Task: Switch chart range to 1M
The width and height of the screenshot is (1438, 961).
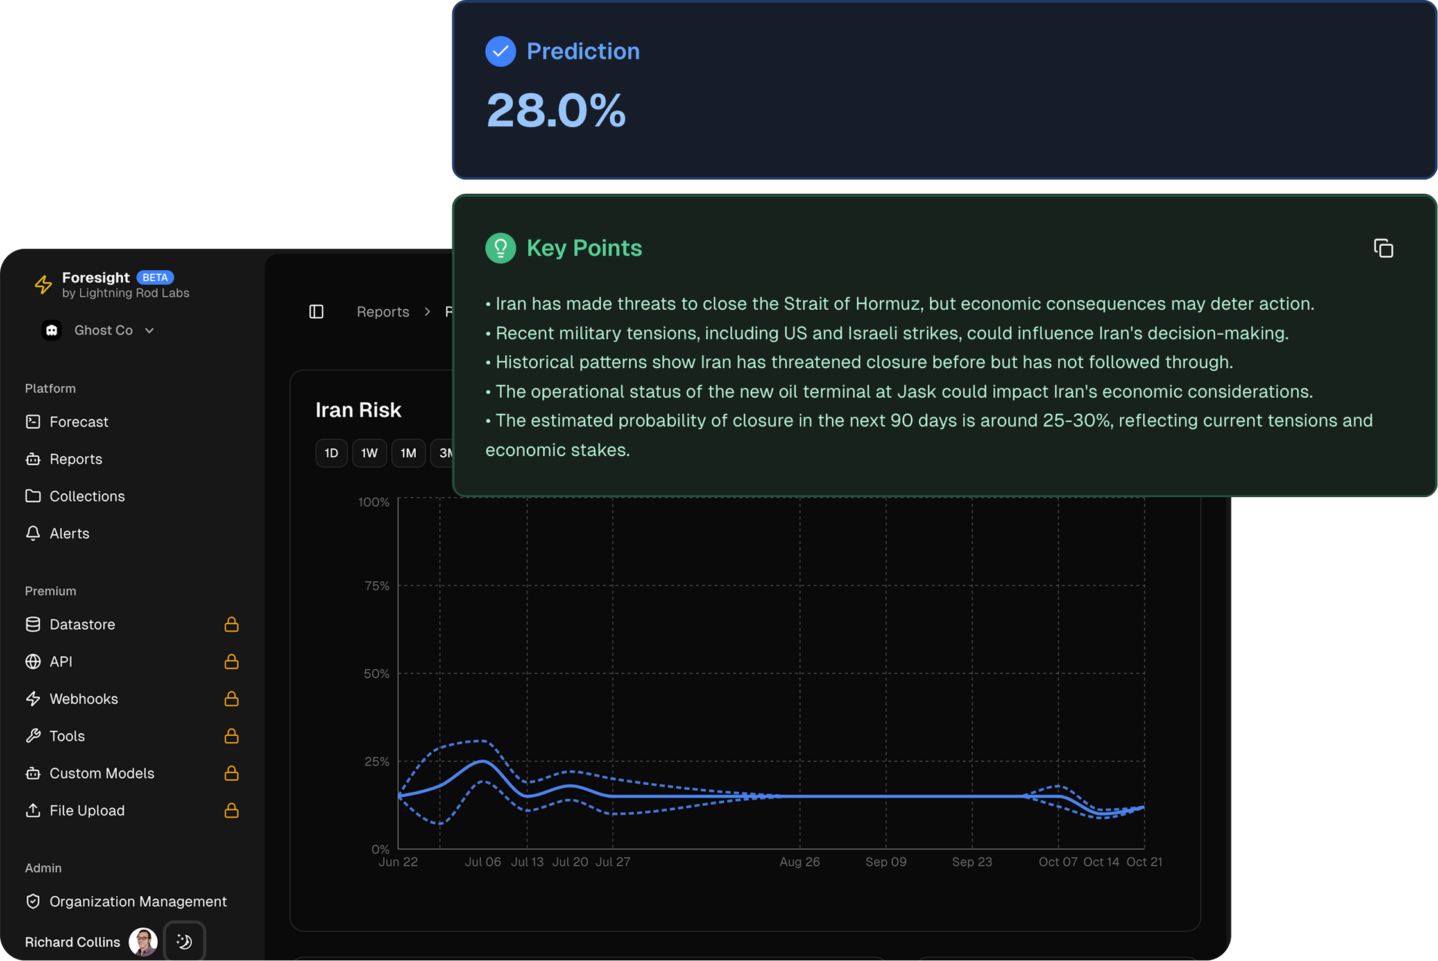Action: (x=408, y=453)
